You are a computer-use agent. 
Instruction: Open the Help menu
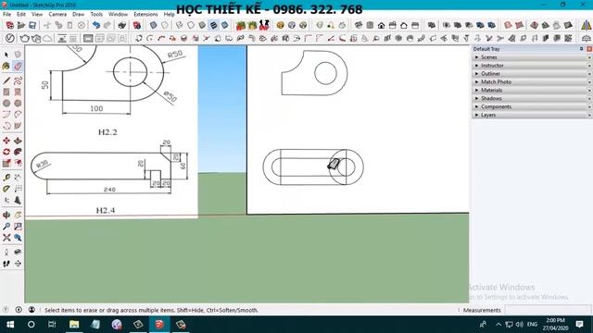(x=169, y=15)
